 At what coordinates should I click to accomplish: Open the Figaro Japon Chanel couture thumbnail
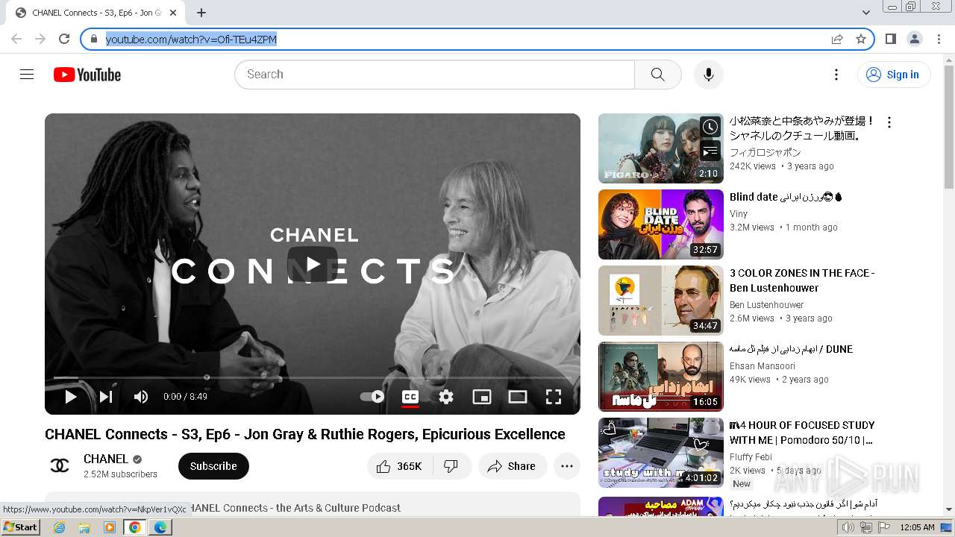click(661, 148)
